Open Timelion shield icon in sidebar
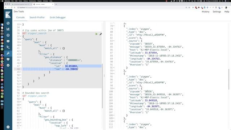The height and width of the screenshot is (130, 231). 8,41
